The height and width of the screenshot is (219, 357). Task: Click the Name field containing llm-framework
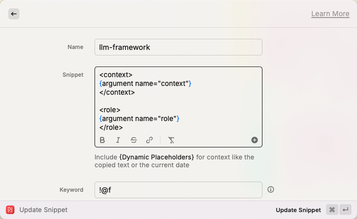tap(178, 47)
